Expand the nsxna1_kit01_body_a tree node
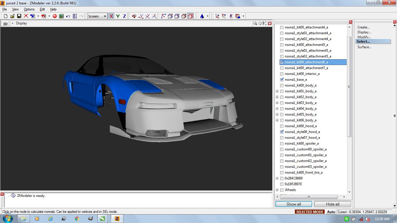The height and width of the screenshot is (223, 397). pyautogui.click(x=277, y=91)
